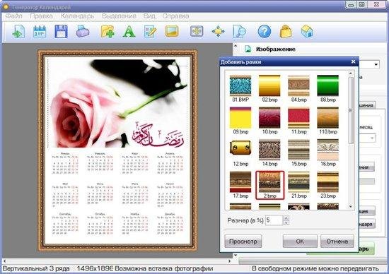Click the highlighted 2.bmp frame
This screenshot has width=389, height=274.
pos(269,185)
